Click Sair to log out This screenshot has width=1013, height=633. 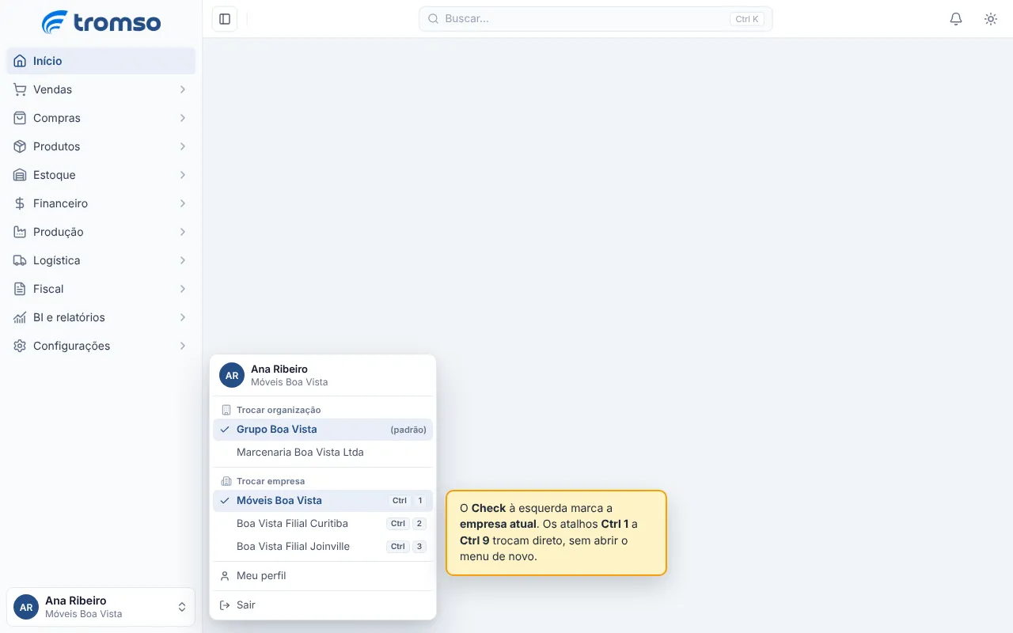pyautogui.click(x=323, y=605)
